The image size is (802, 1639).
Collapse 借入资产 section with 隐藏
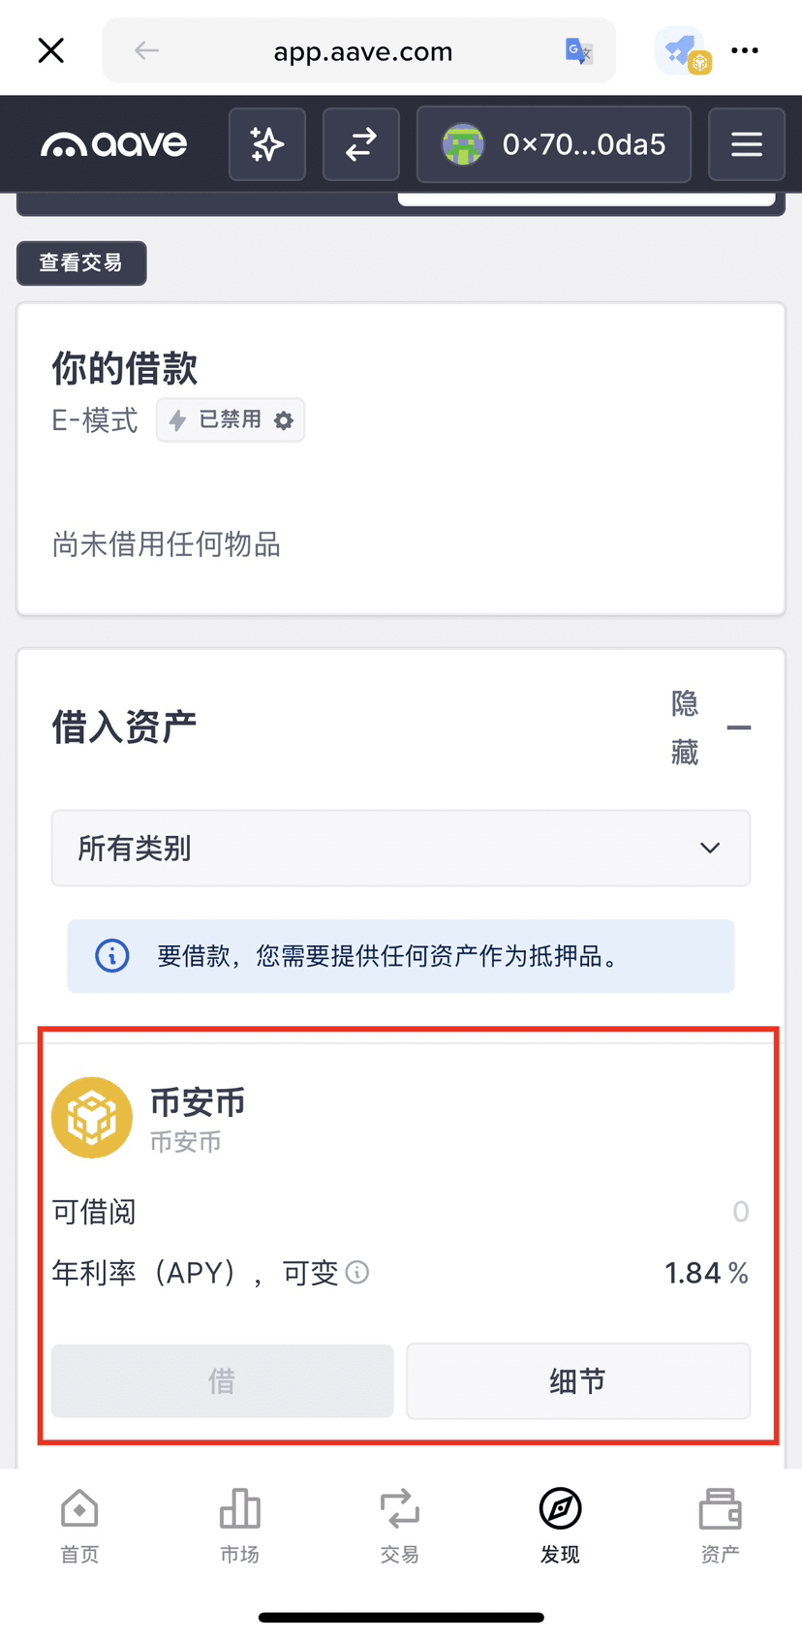710,727
